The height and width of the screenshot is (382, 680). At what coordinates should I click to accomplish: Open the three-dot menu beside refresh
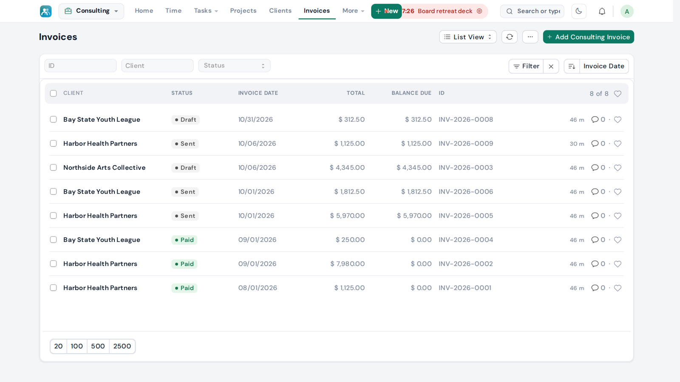(530, 37)
